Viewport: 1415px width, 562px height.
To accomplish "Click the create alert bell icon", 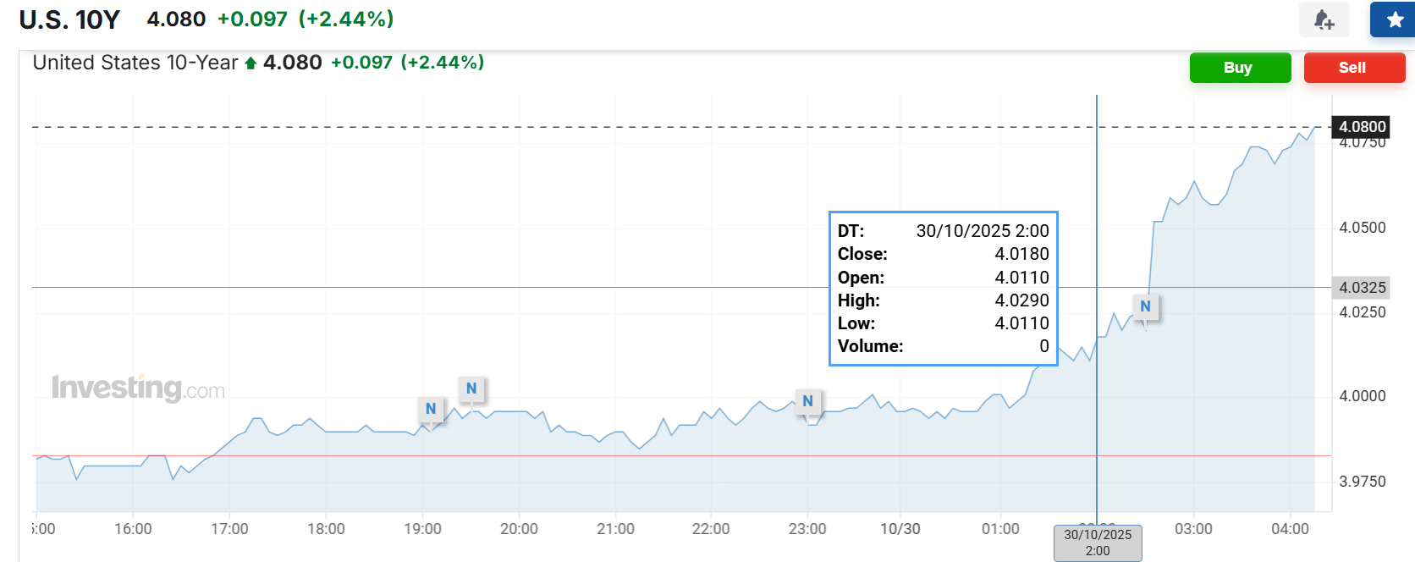I will click(1324, 19).
